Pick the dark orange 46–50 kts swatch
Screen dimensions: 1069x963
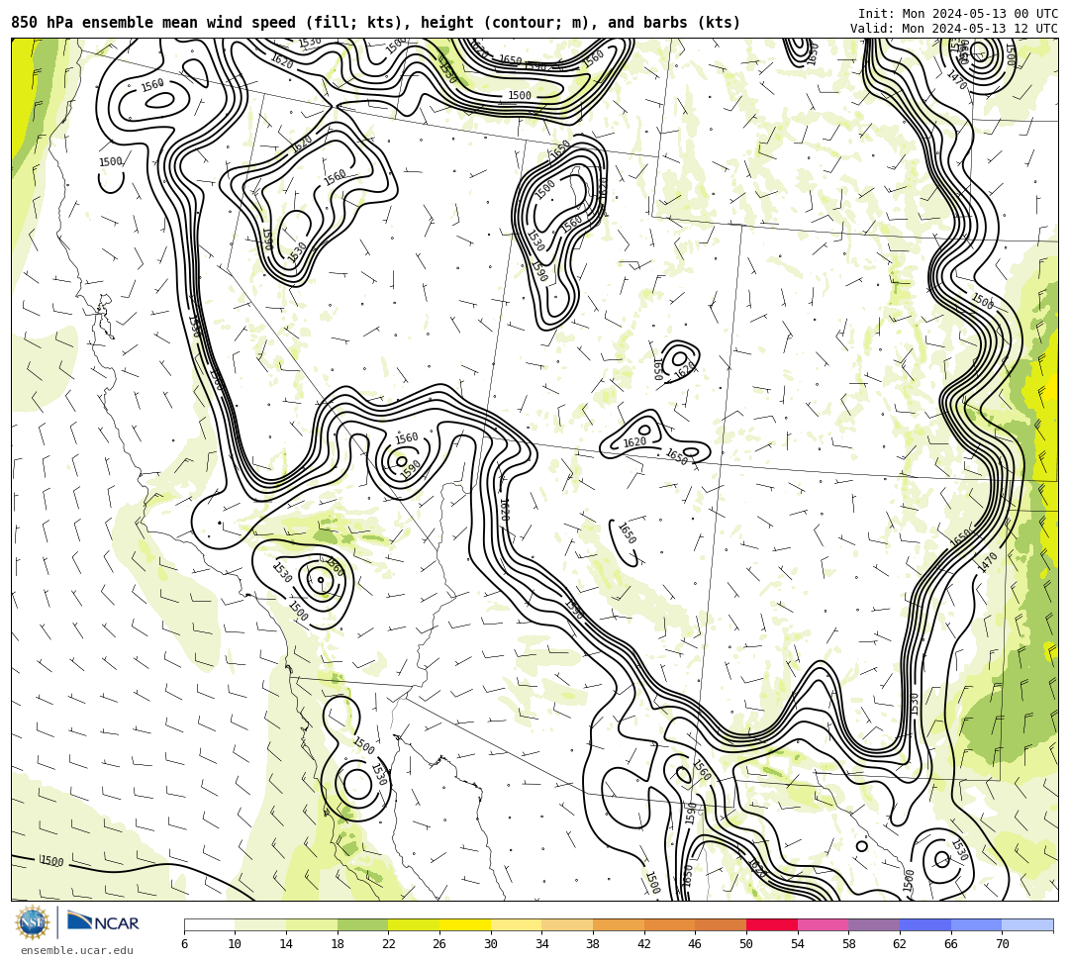(x=721, y=924)
